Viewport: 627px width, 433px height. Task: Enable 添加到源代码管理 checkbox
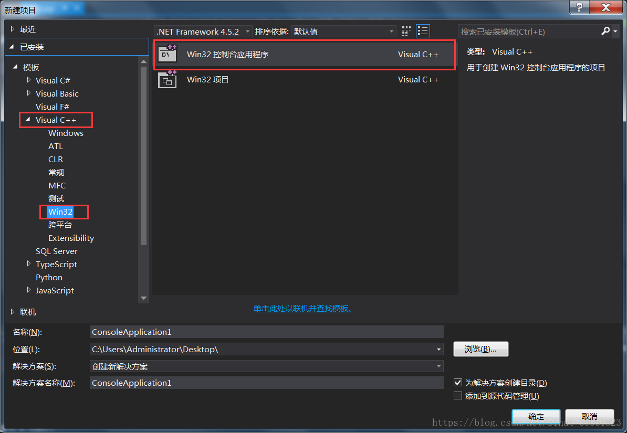pos(458,396)
